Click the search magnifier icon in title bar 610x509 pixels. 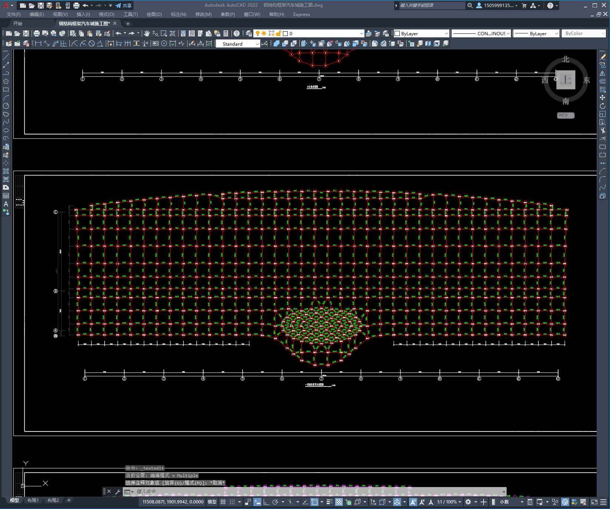pos(470,6)
